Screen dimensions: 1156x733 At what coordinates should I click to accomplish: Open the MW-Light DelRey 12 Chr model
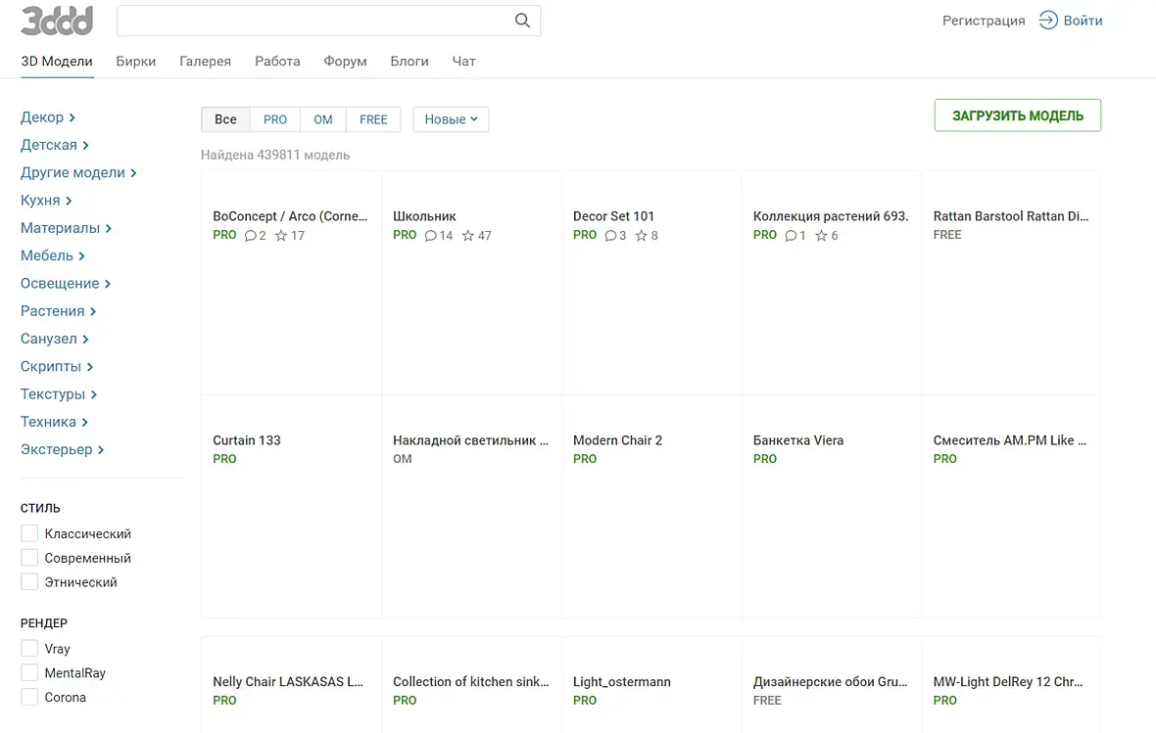(1008, 682)
